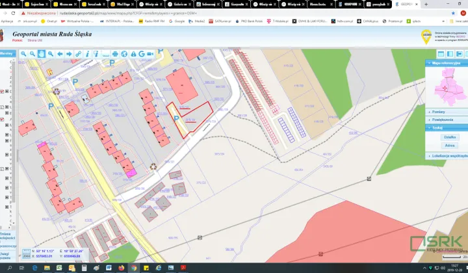Screen dimensions: 468x273
Task: Click the globe full extent icon
Action: (123, 53)
